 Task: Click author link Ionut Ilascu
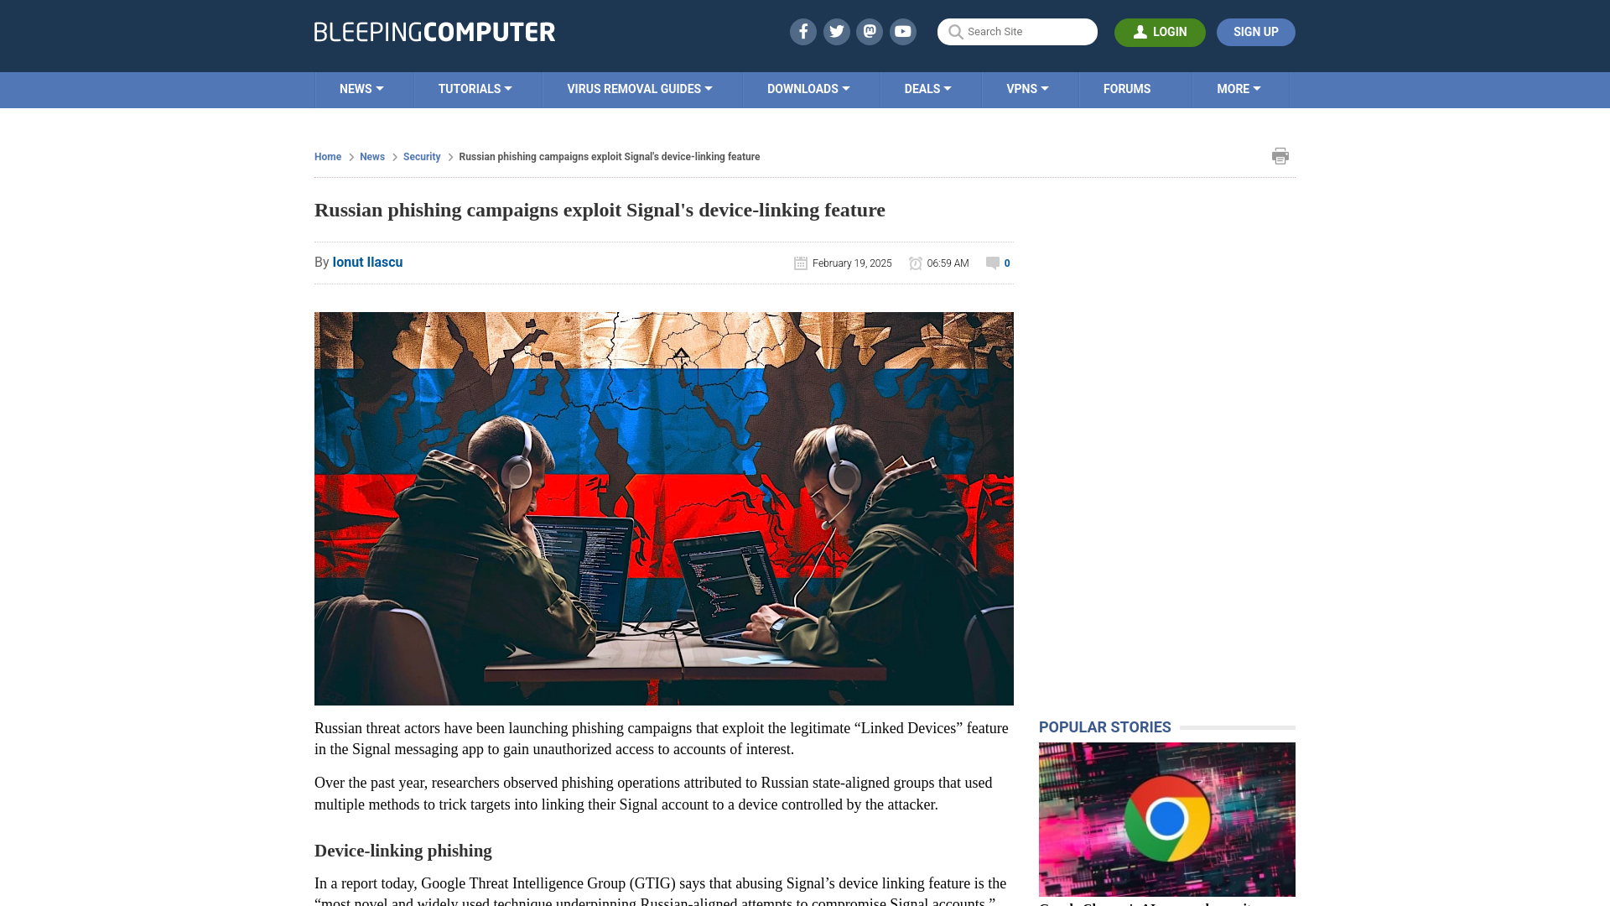(367, 261)
